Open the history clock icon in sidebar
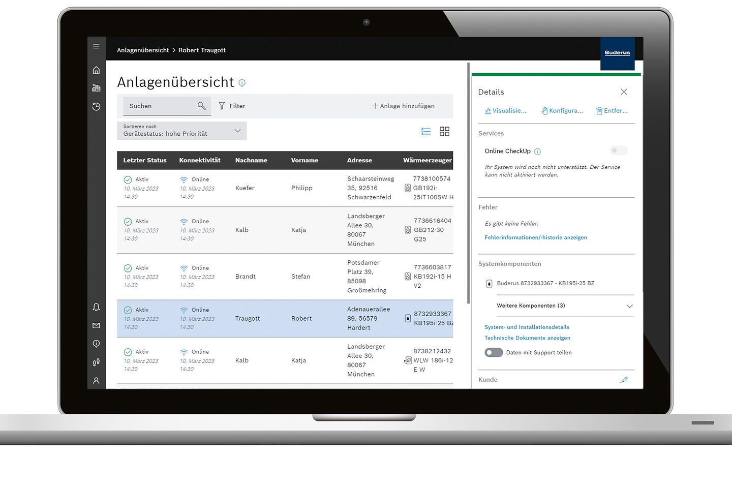732x488 pixels. pyautogui.click(x=96, y=107)
